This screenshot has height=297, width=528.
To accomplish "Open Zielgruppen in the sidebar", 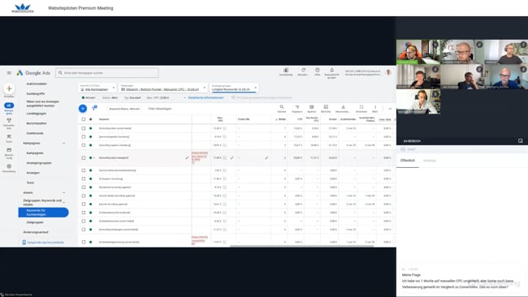I will 35,222.
